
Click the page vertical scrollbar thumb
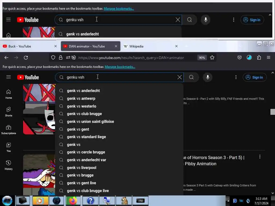(273, 112)
